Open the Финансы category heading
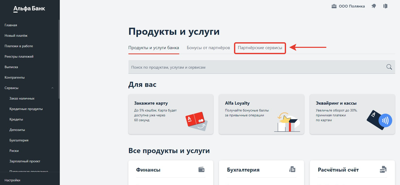 click(148, 170)
